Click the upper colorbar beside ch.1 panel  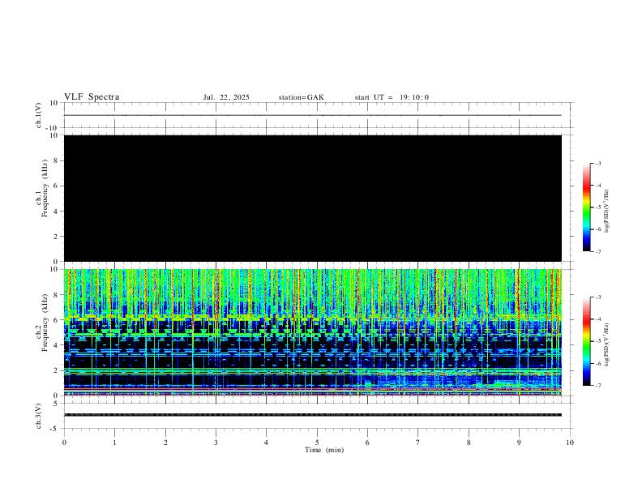pyautogui.click(x=586, y=207)
